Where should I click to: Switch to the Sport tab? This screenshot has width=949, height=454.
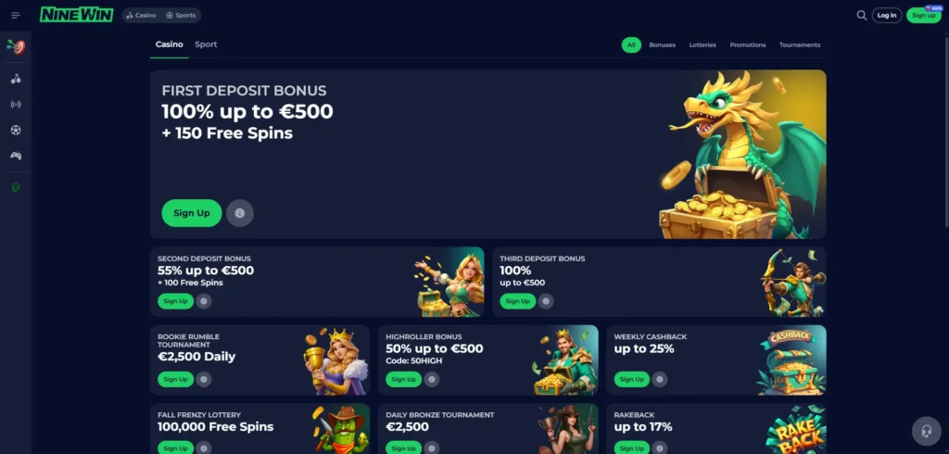pos(206,44)
